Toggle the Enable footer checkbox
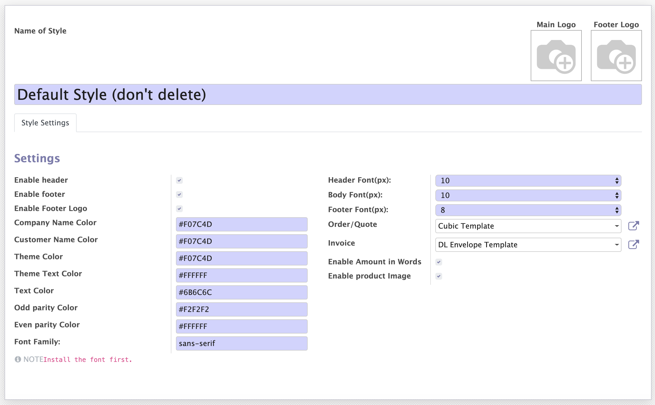Viewport: 655px width, 405px height. point(179,195)
